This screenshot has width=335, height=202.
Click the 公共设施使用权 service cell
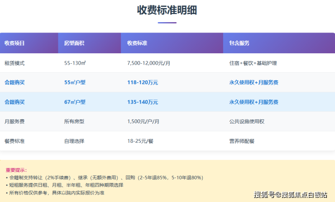click(x=246, y=122)
